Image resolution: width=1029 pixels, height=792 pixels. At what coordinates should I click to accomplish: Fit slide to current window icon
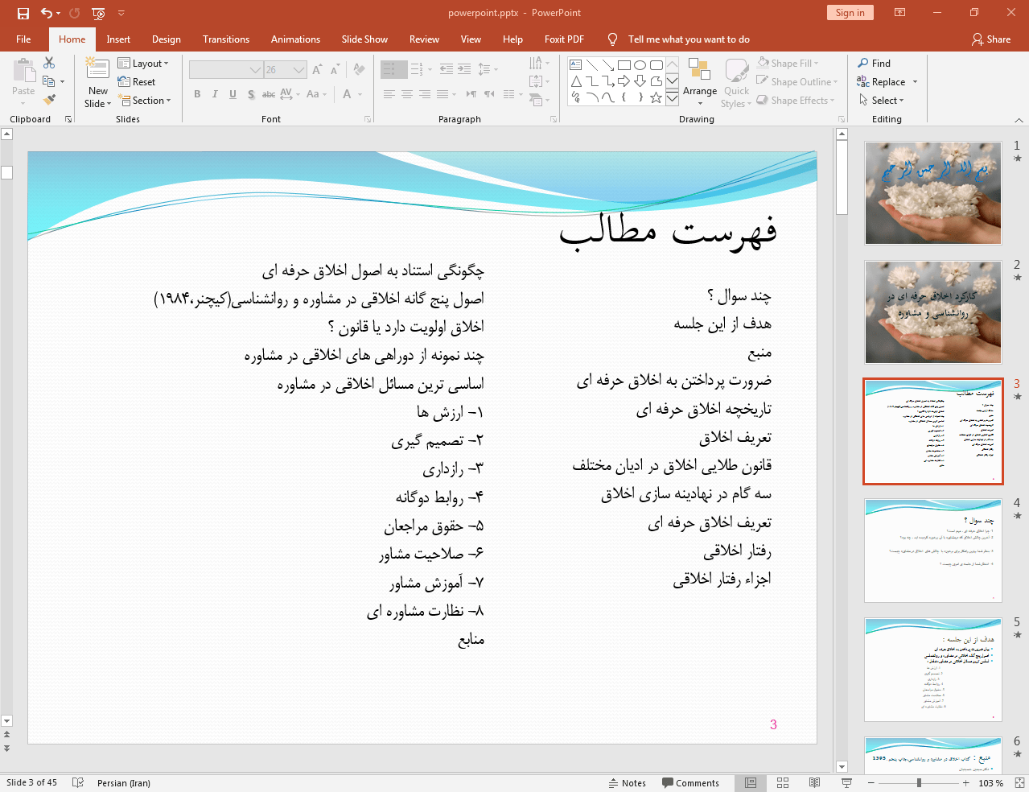(1019, 782)
